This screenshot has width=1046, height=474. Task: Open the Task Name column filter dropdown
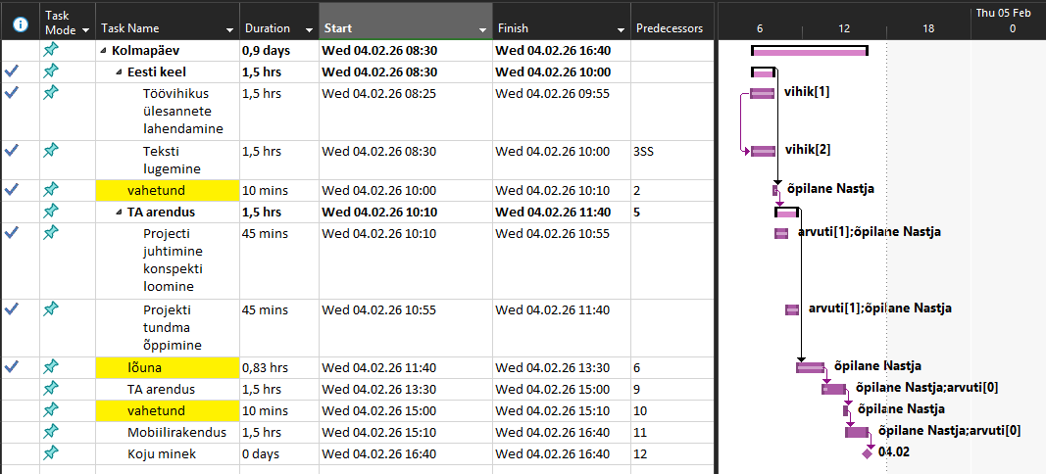pyautogui.click(x=229, y=30)
